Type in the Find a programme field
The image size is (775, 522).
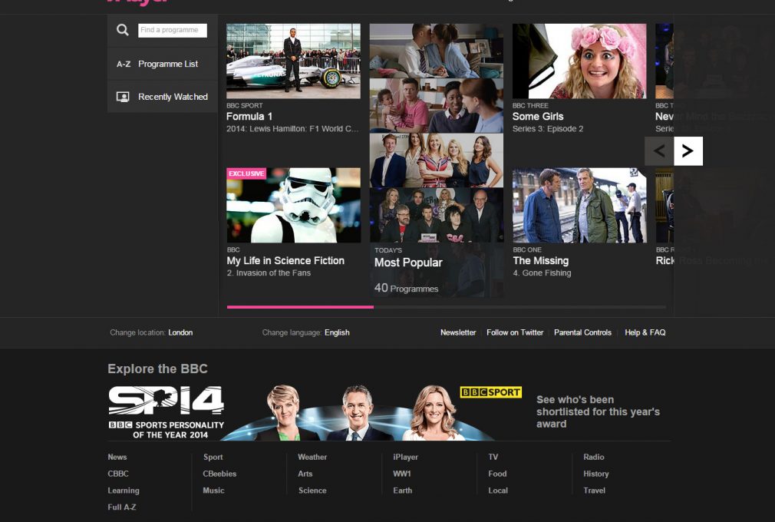173,30
